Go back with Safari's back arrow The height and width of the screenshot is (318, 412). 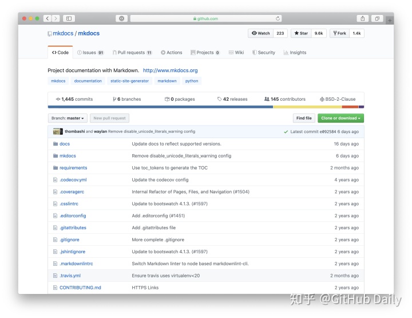point(47,18)
